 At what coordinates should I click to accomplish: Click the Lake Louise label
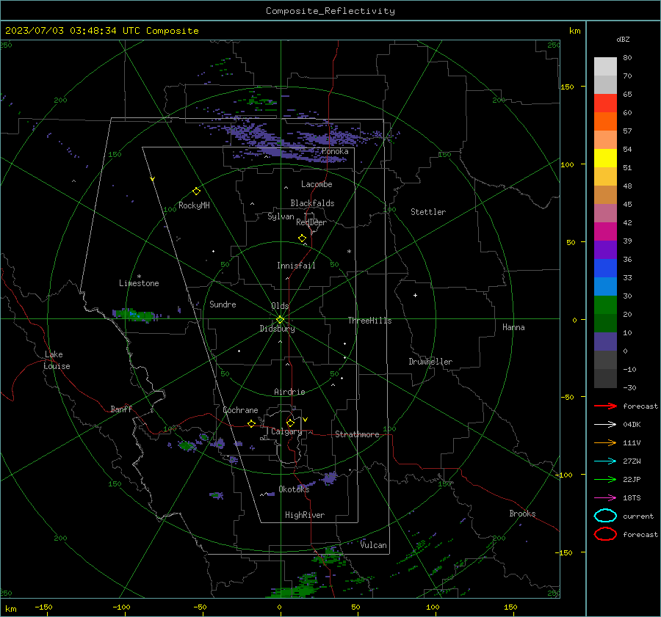point(57,360)
